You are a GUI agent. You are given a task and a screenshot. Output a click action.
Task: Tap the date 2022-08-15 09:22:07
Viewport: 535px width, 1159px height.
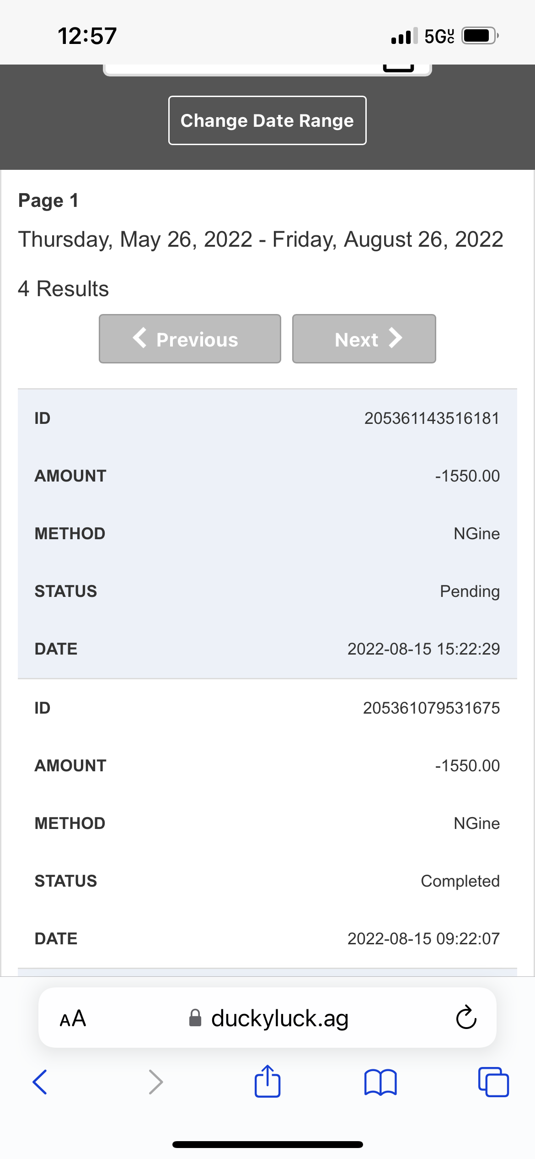pyautogui.click(x=423, y=939)
